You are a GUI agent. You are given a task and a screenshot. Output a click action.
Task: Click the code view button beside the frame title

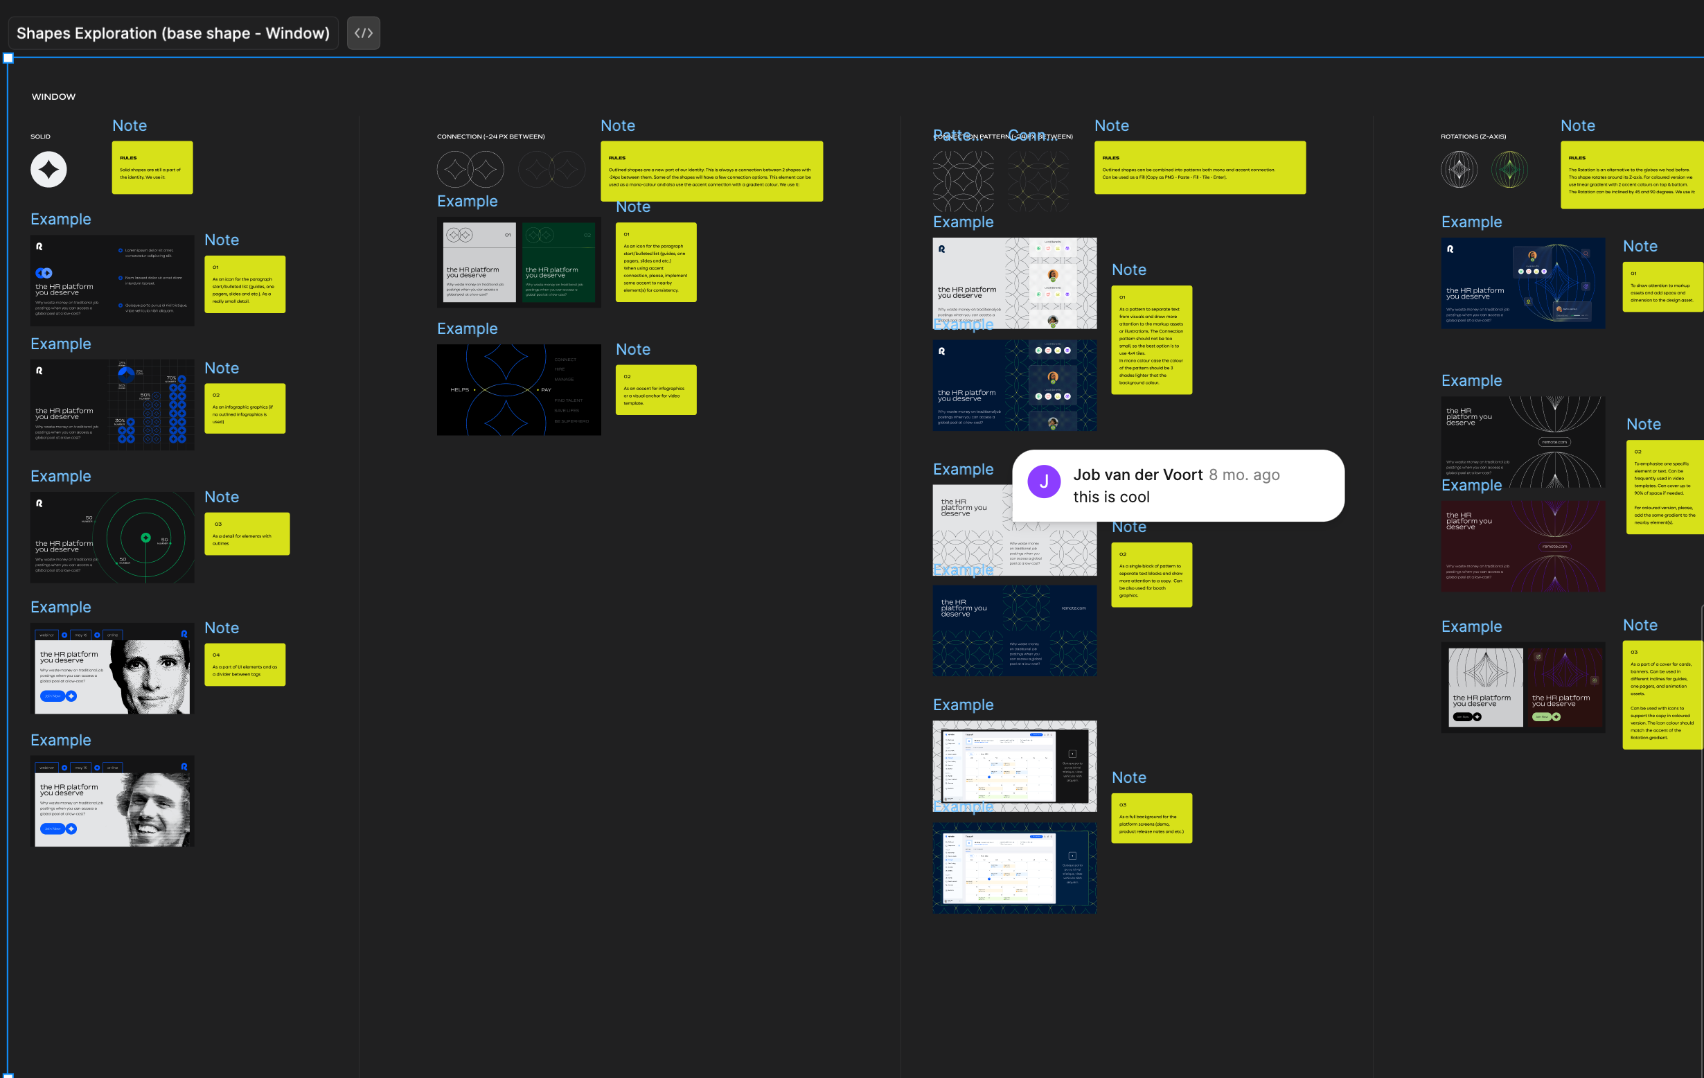[363, 33]
